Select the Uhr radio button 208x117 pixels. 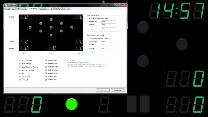point(20,74)
